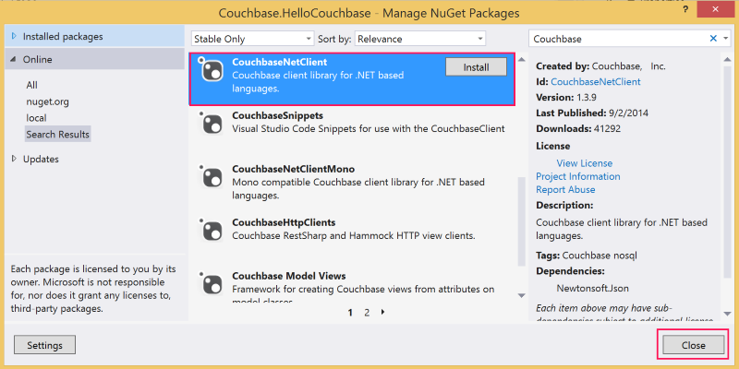Screen dimensions: 739x369
Task: Expand the Updates section
Action: tap(14, 159)
